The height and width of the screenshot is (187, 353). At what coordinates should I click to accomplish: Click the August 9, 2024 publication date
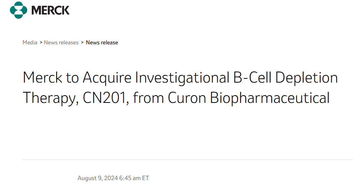[97, 178]
